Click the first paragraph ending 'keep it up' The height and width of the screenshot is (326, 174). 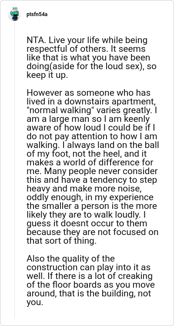(x=91, y=57)
